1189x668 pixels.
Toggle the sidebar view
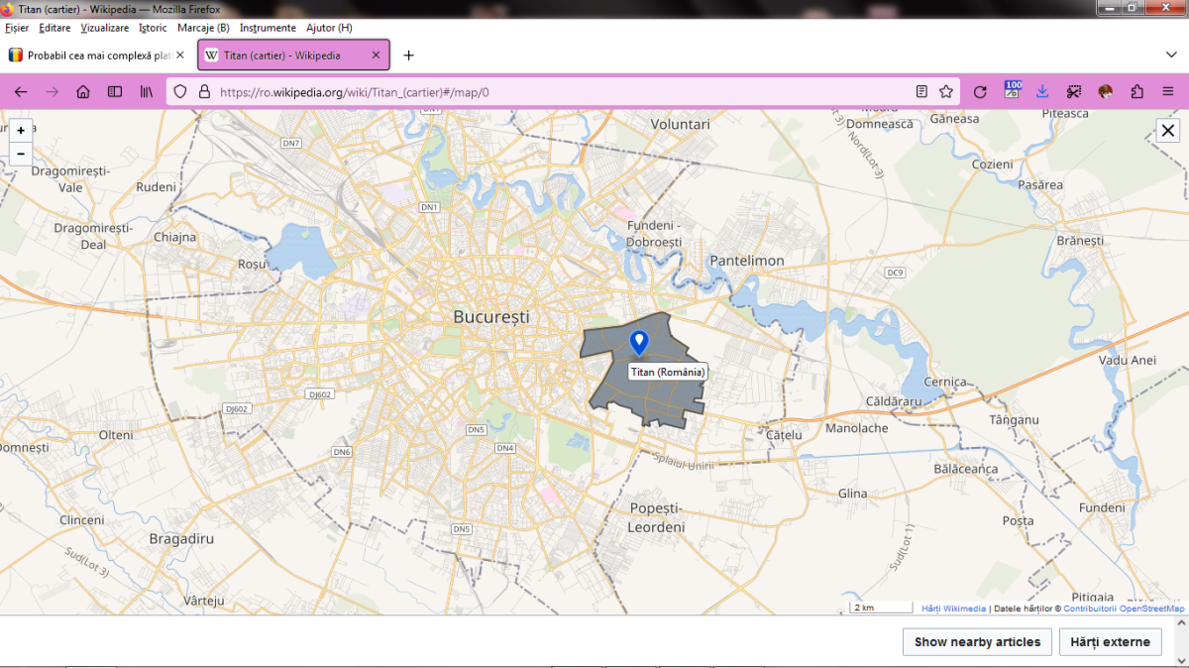[x=115, y=91]
